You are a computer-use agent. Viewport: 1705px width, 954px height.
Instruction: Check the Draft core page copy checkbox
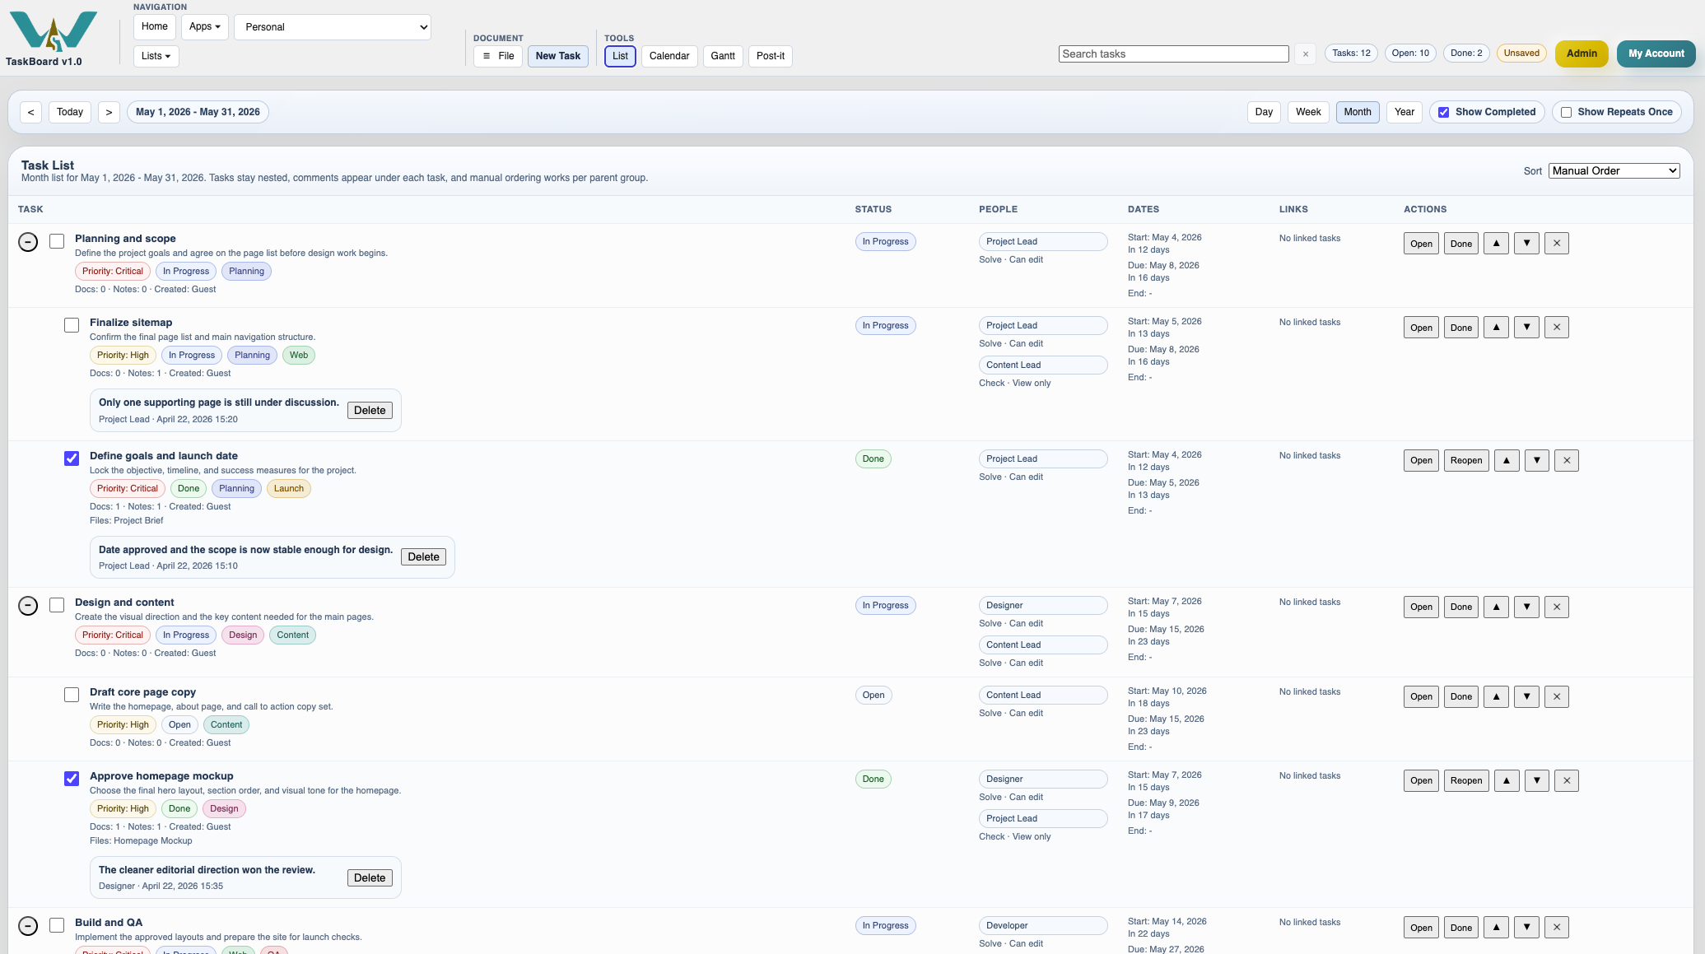click(72, 695)
